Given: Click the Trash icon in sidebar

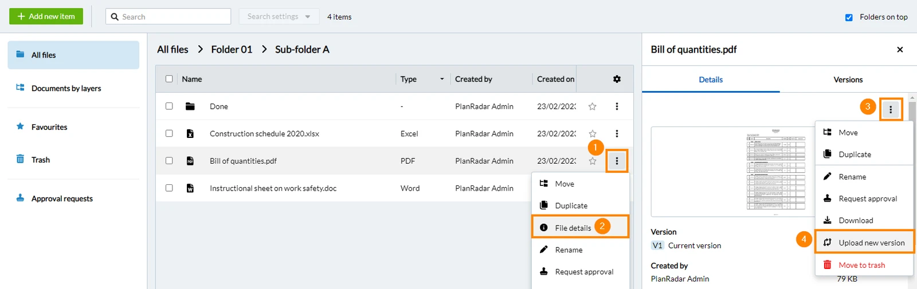Looking at the screenshot, I should point(20,159).
